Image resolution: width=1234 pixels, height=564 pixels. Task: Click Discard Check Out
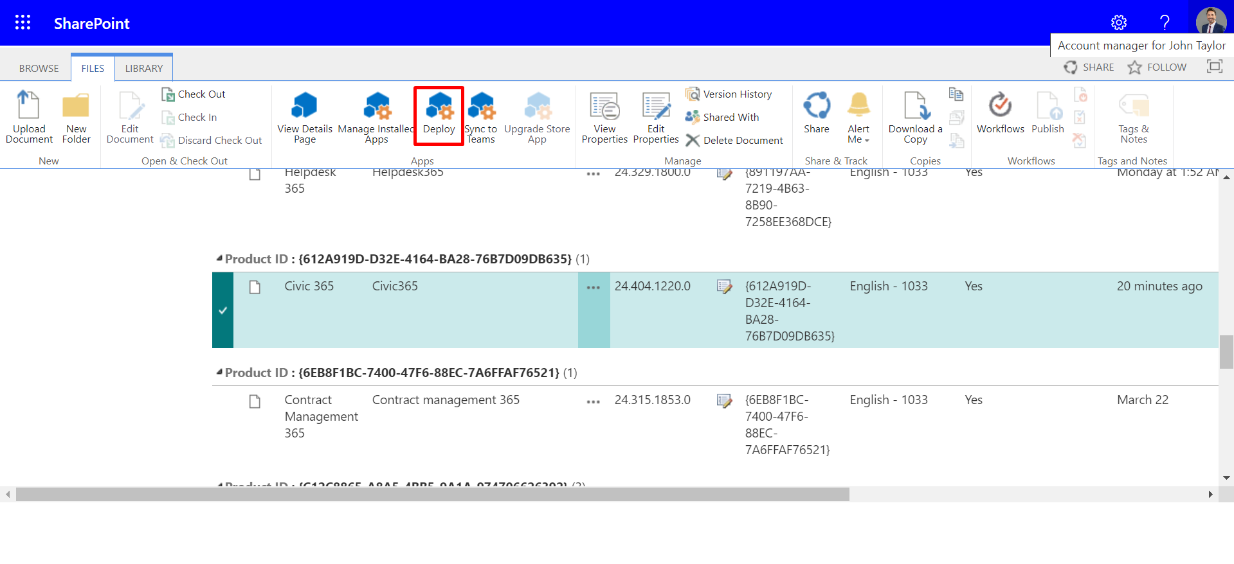click(x=212, y=141)
